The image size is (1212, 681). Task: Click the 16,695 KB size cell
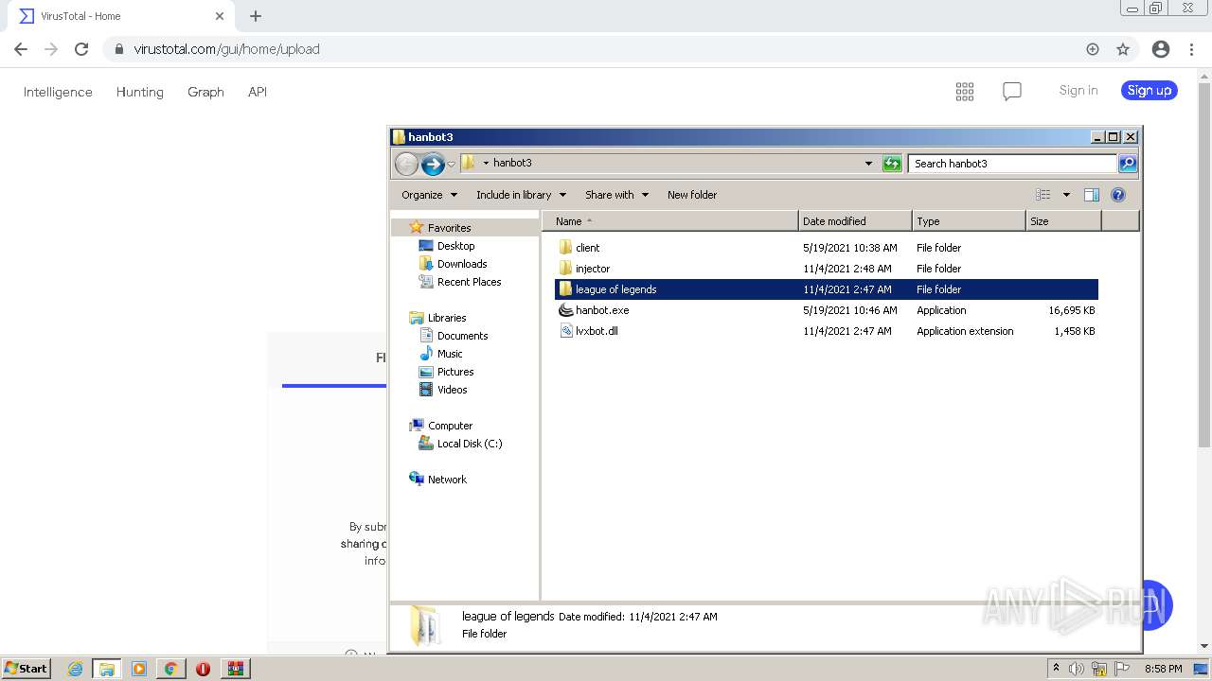click(1071, 310)
